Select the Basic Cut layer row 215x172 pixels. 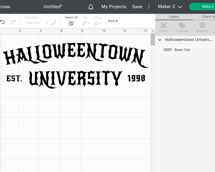click(x=185, y=50)
